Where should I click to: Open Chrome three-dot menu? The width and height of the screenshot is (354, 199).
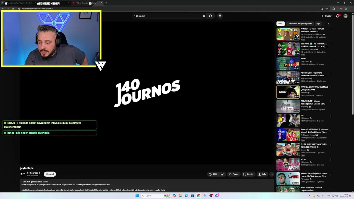[350, 9]
